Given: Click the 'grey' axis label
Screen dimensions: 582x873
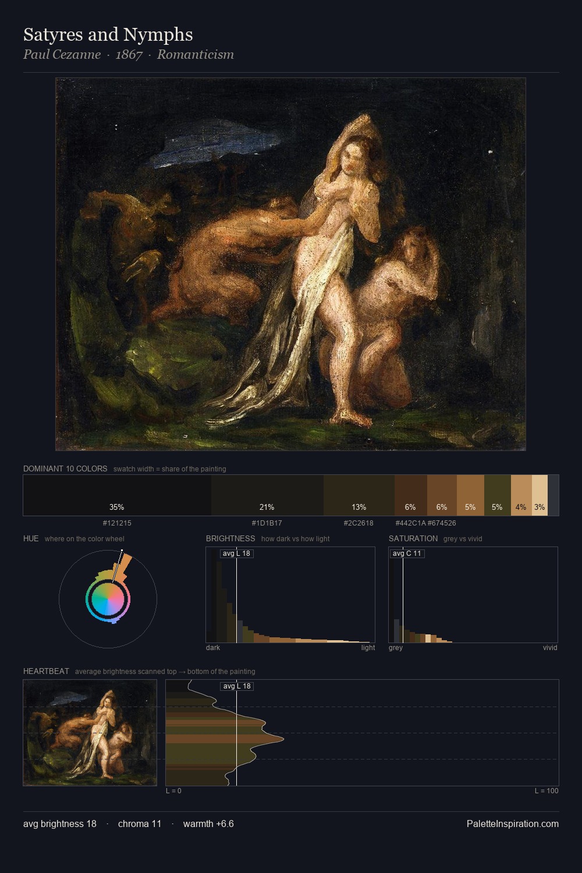Looking at the screenshot, I should click(396, 648).
